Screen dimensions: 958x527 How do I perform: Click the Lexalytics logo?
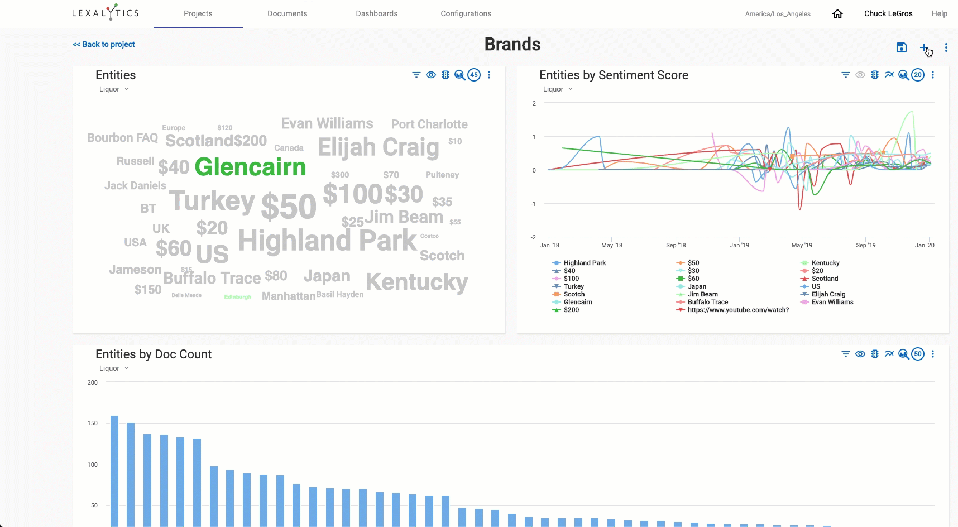tap(106, 12)
